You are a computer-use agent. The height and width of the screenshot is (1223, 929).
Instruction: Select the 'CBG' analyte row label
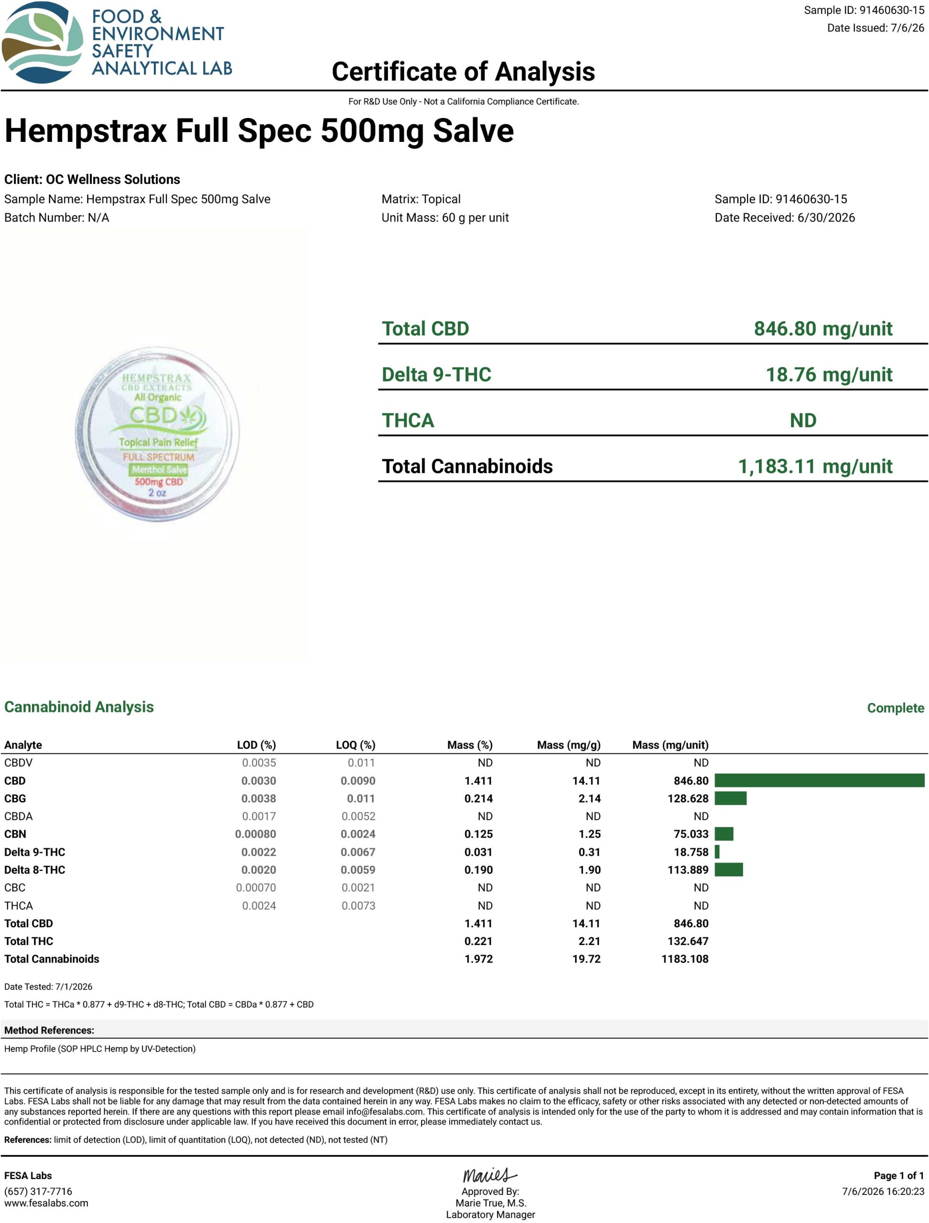tap(15, 799)
